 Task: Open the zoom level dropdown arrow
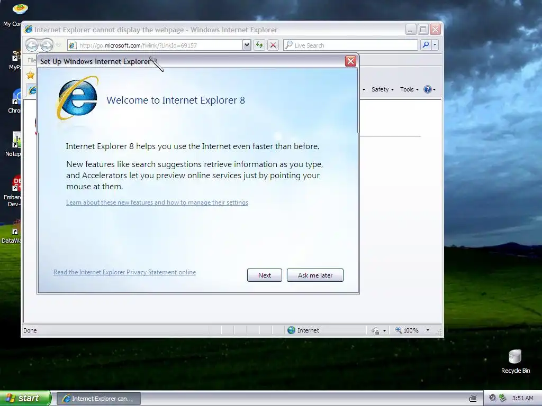point(428,330)
